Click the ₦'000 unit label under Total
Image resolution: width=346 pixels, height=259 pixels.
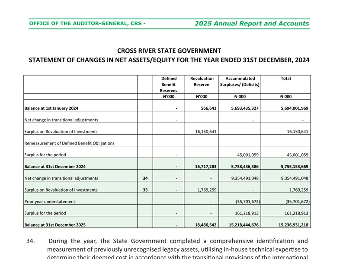coord(286,96)
